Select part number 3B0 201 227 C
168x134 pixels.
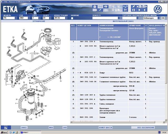(x=87, y=57)
